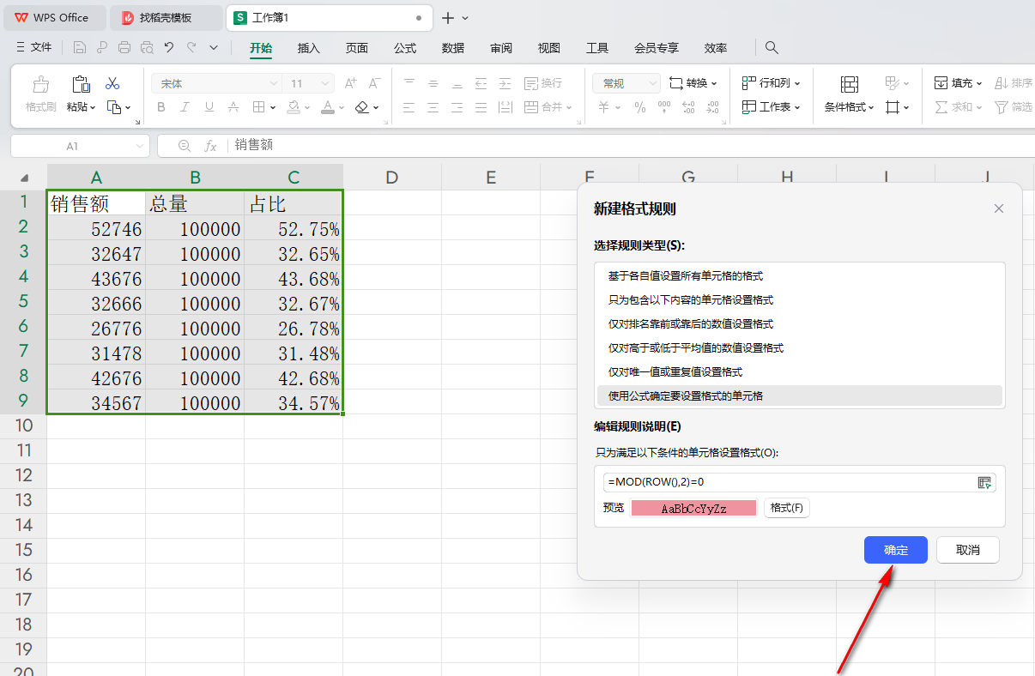Click the Print icon

[124, 48]
